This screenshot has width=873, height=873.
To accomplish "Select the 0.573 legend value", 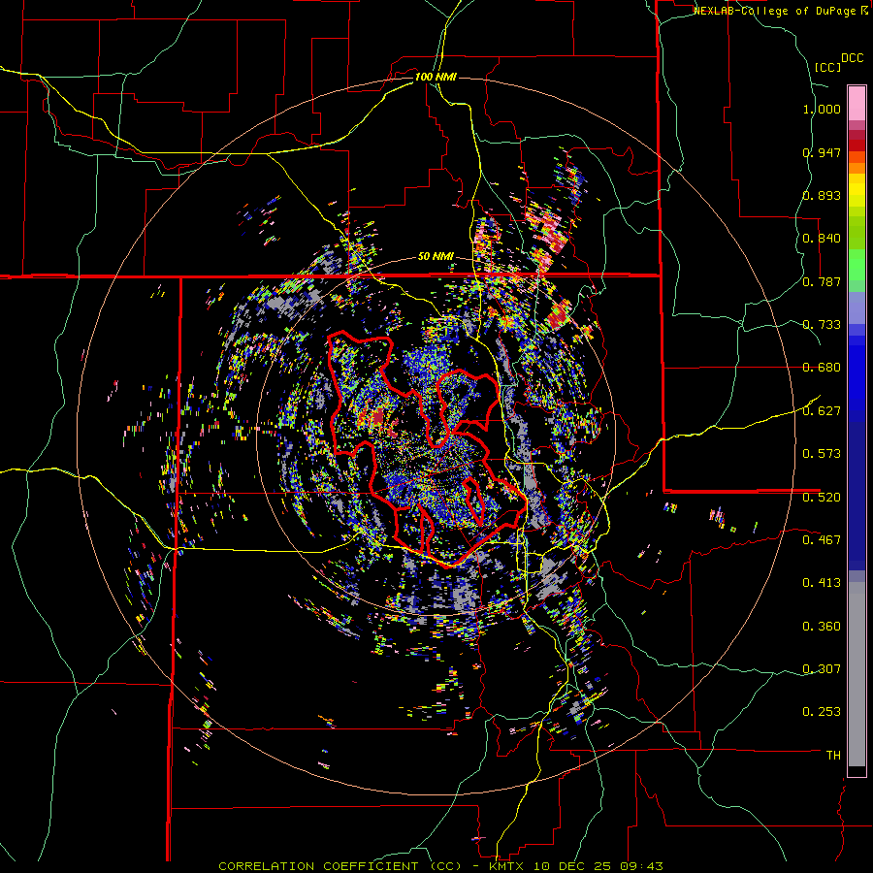I will click(x=822, y=454).
